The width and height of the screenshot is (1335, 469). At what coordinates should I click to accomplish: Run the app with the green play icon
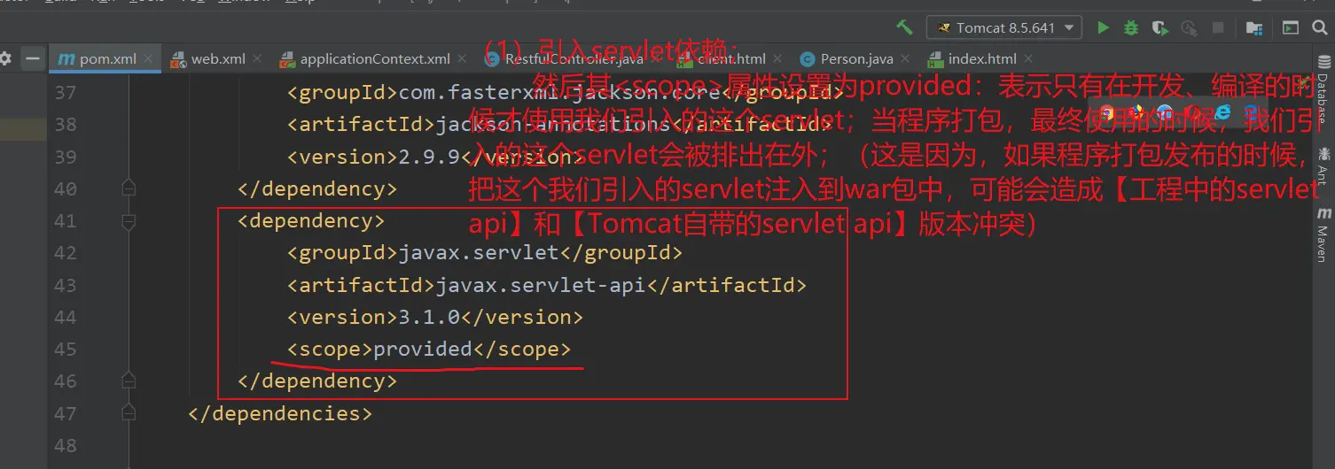coord(1103,27)
